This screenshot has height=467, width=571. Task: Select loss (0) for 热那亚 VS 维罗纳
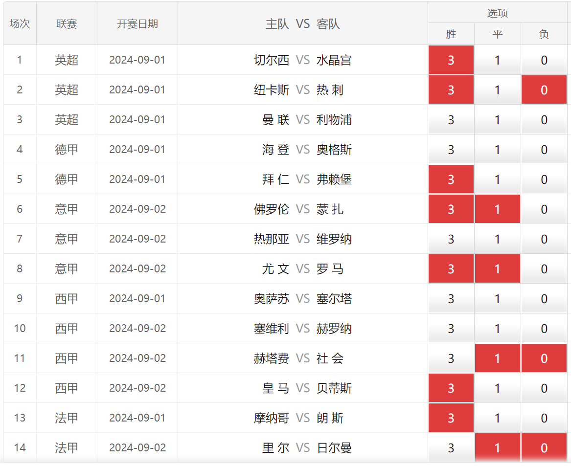[x=544, y=239]
